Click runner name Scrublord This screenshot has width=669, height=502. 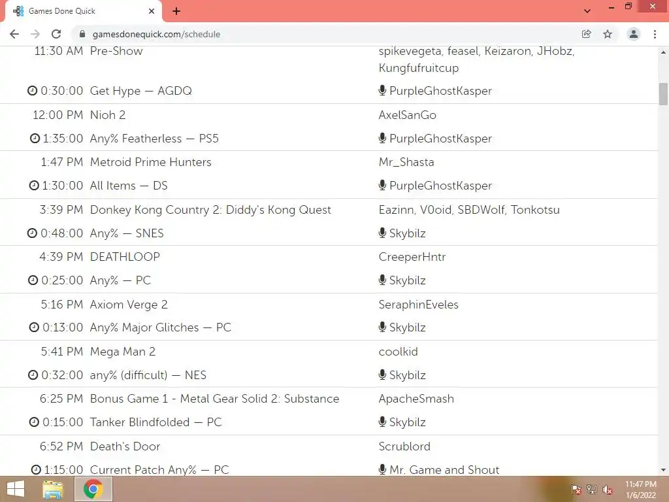coord(404,446)
